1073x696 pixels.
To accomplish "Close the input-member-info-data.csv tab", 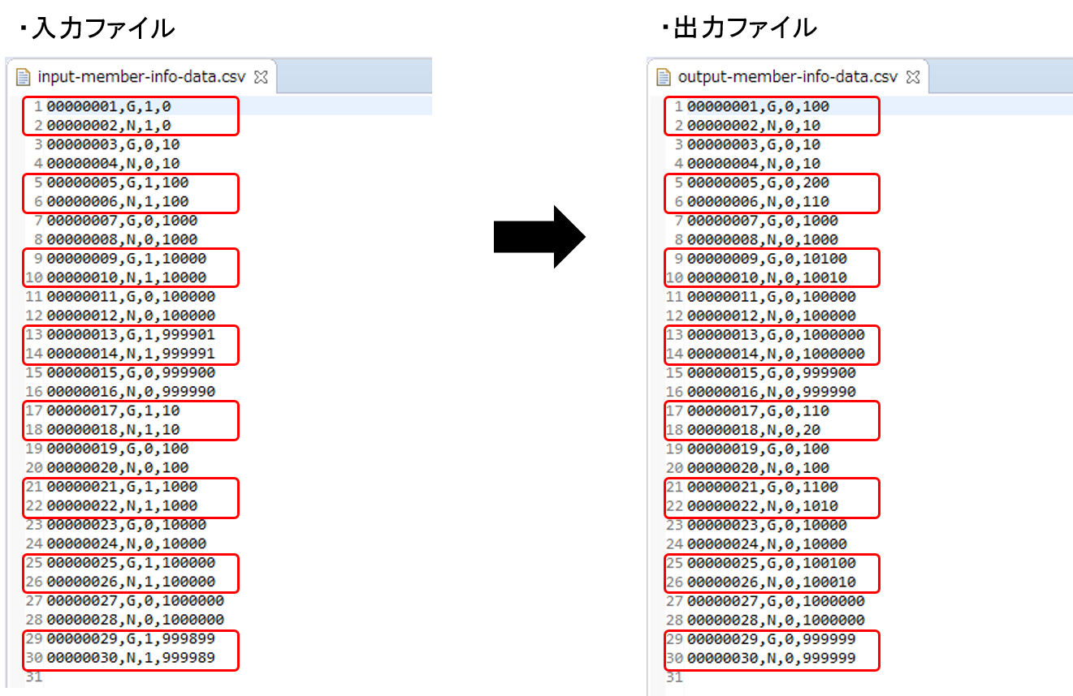I will (x=260, y=76).
